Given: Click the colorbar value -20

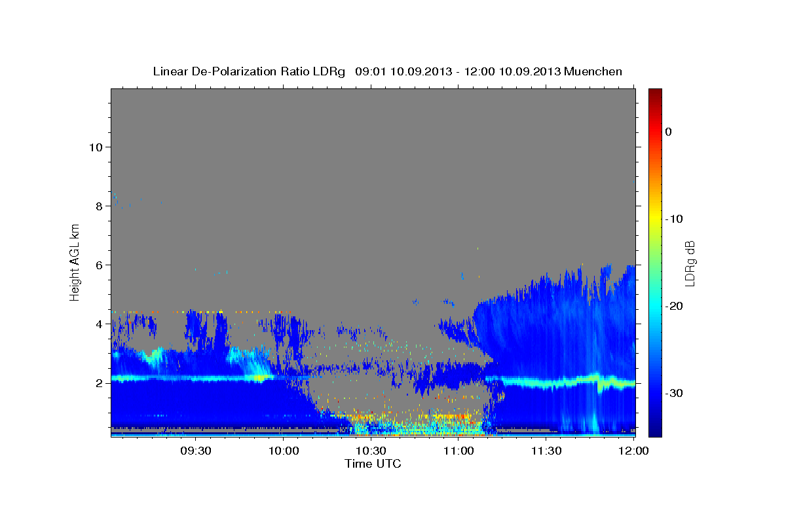Looking at the screenshot, I should (x=674, y=306).
